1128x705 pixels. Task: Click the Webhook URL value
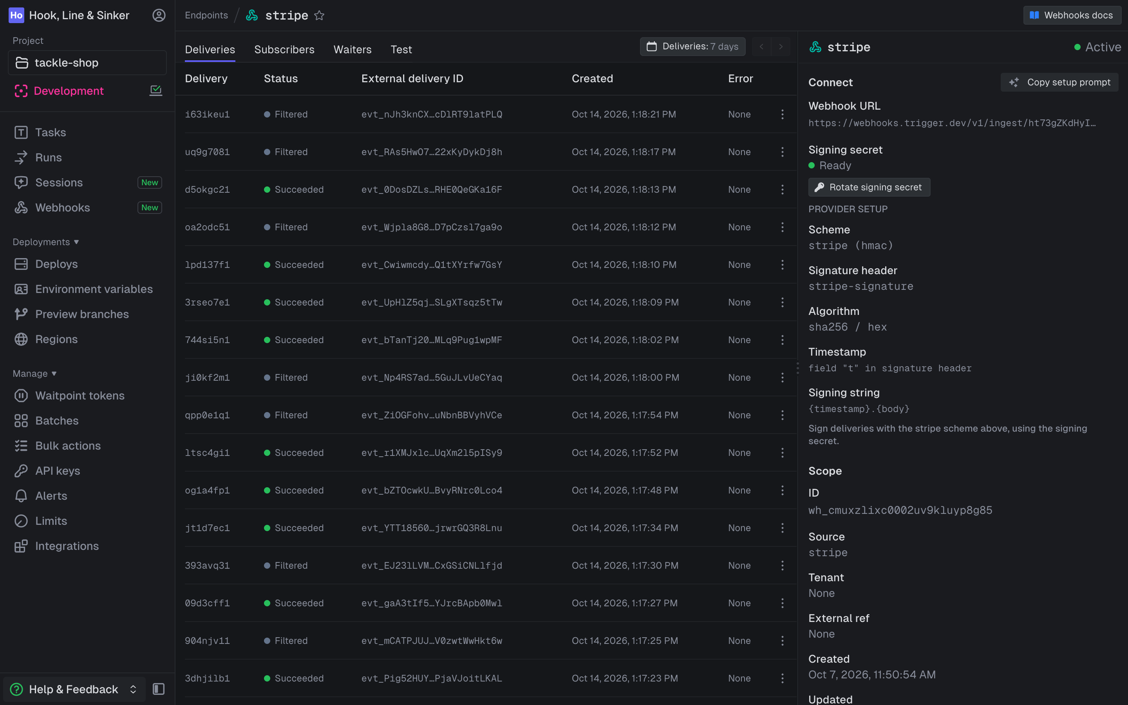(952, 123)
